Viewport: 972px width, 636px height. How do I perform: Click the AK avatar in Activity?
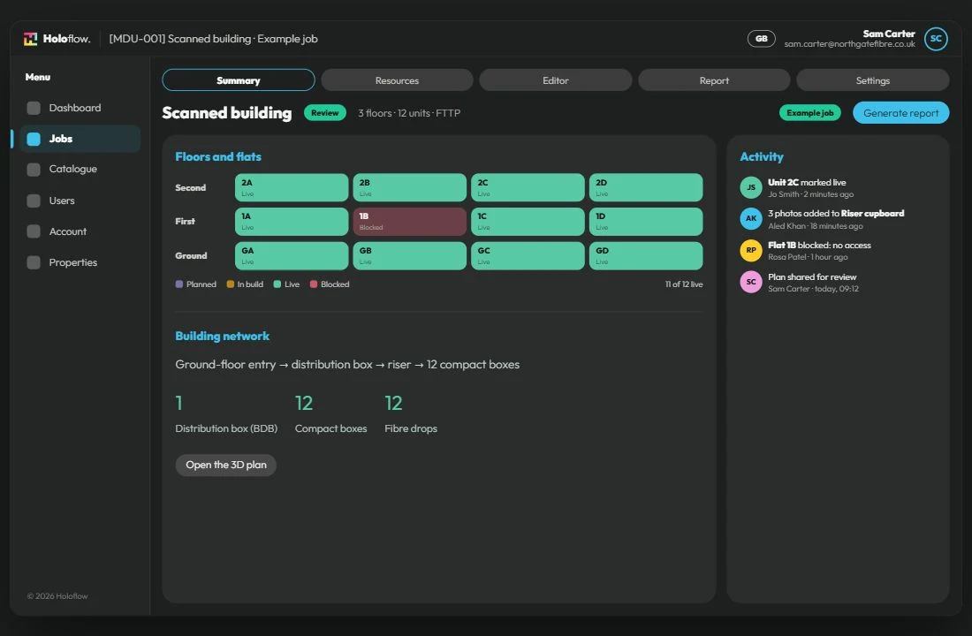pyautogui.click(x=751, y=218)
